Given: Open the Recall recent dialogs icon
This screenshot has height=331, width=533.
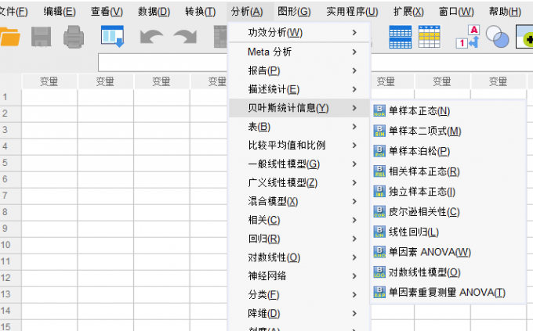Looking at the screenshot, I should click(113, 36).
